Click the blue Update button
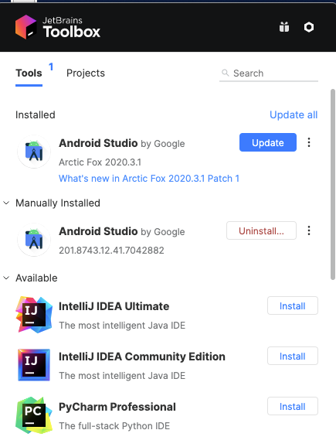336x447 pixels. [268, 142]
